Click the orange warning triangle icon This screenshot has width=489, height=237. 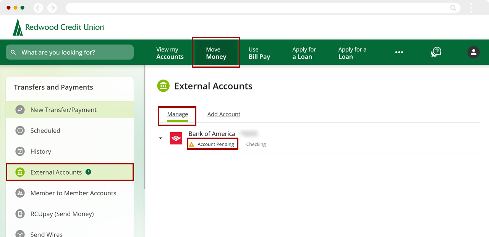tap(192, 144)
